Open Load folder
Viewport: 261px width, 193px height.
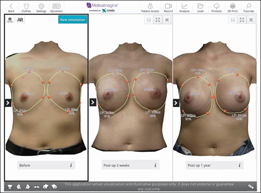point(200,8)
